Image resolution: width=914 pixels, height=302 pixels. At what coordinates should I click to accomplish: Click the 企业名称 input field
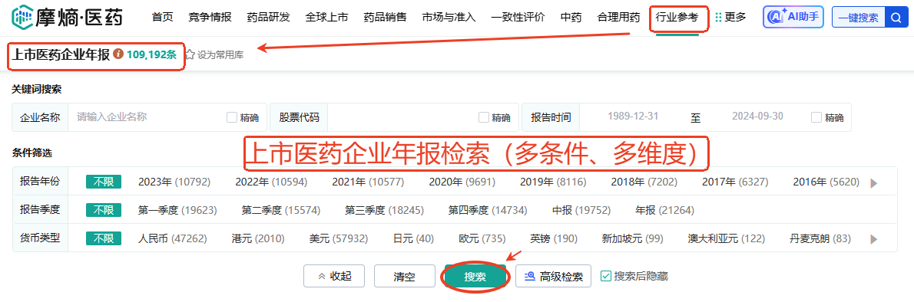(x=146, y=117)
